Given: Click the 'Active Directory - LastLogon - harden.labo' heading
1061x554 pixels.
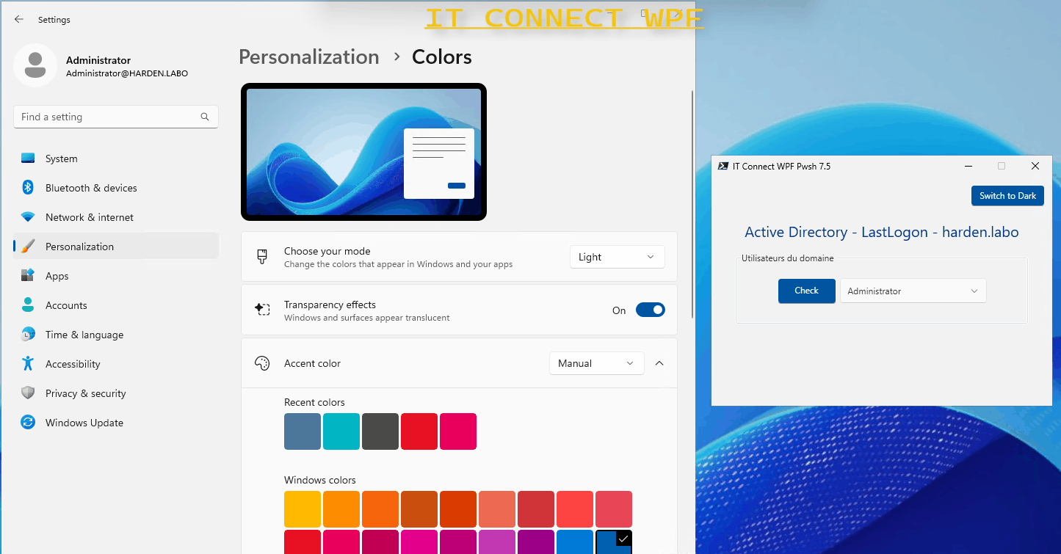Looking at the screenshot, I should coord(882,232).
